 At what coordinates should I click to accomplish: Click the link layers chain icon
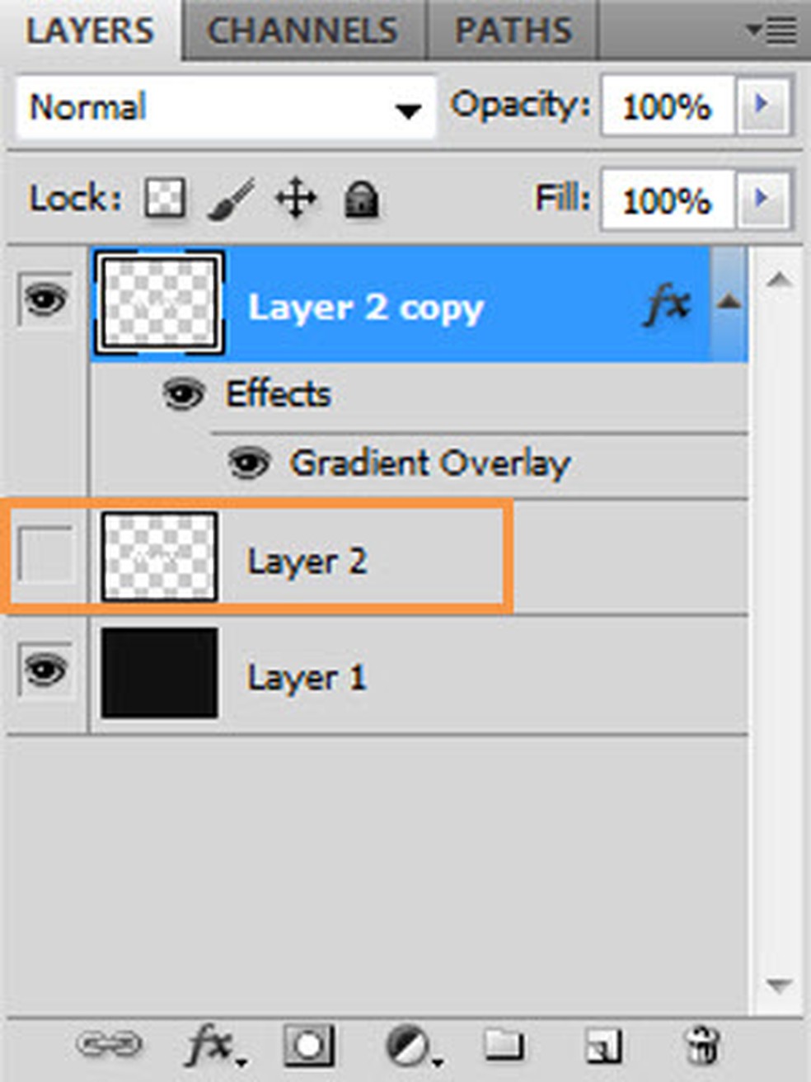[x=109, y=1045]
